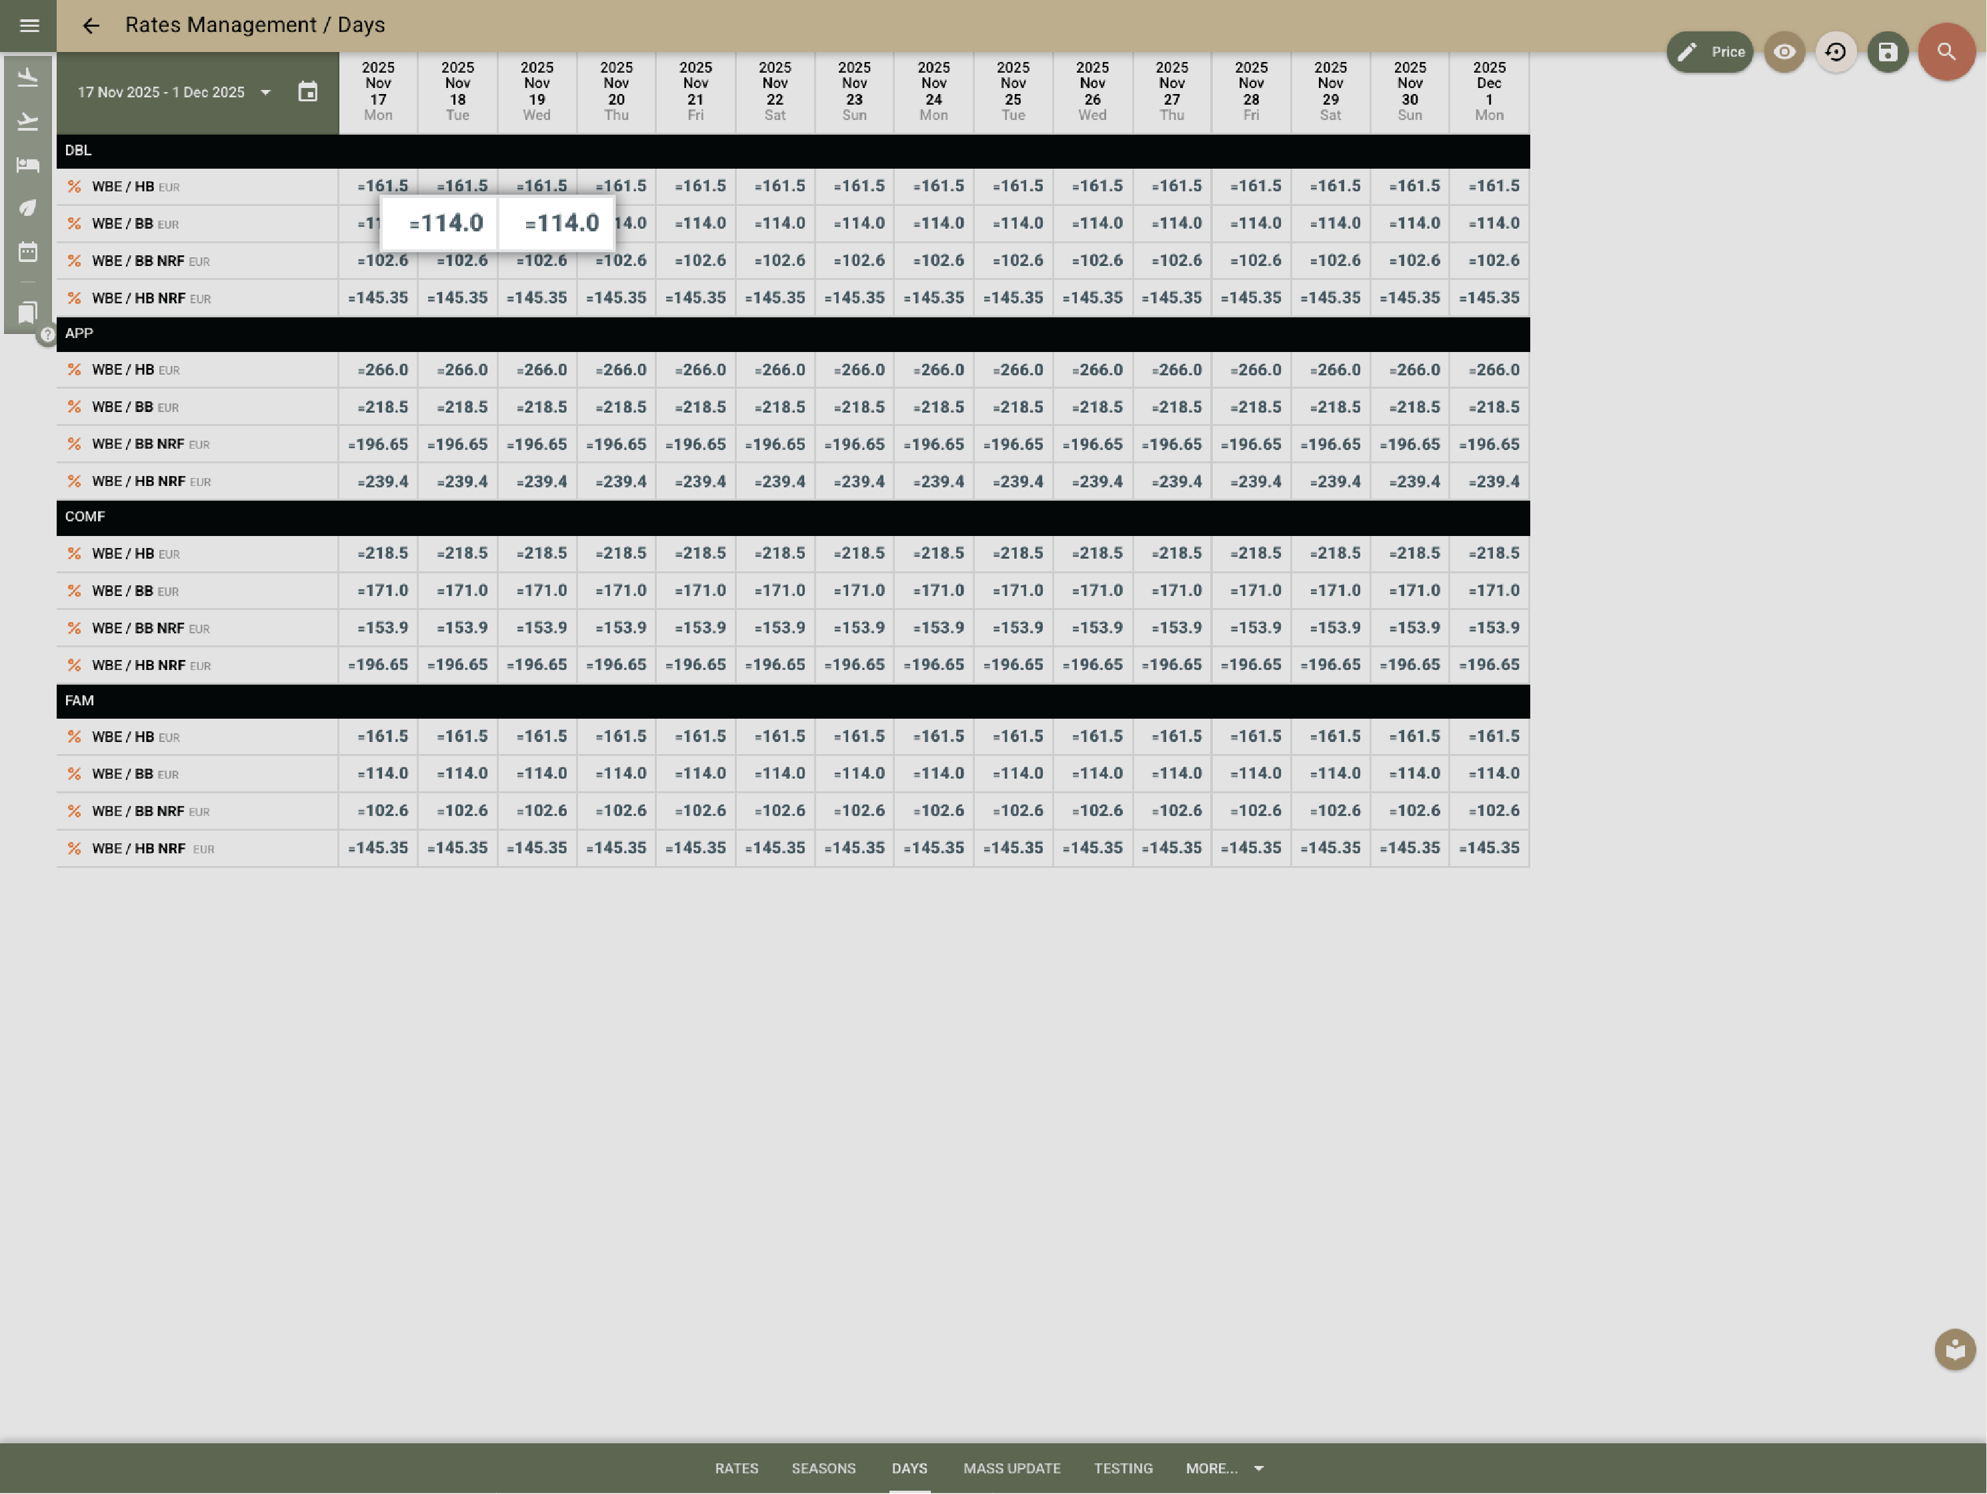
Task: Open the bookmarks sidebar icon
Action: 28,312
